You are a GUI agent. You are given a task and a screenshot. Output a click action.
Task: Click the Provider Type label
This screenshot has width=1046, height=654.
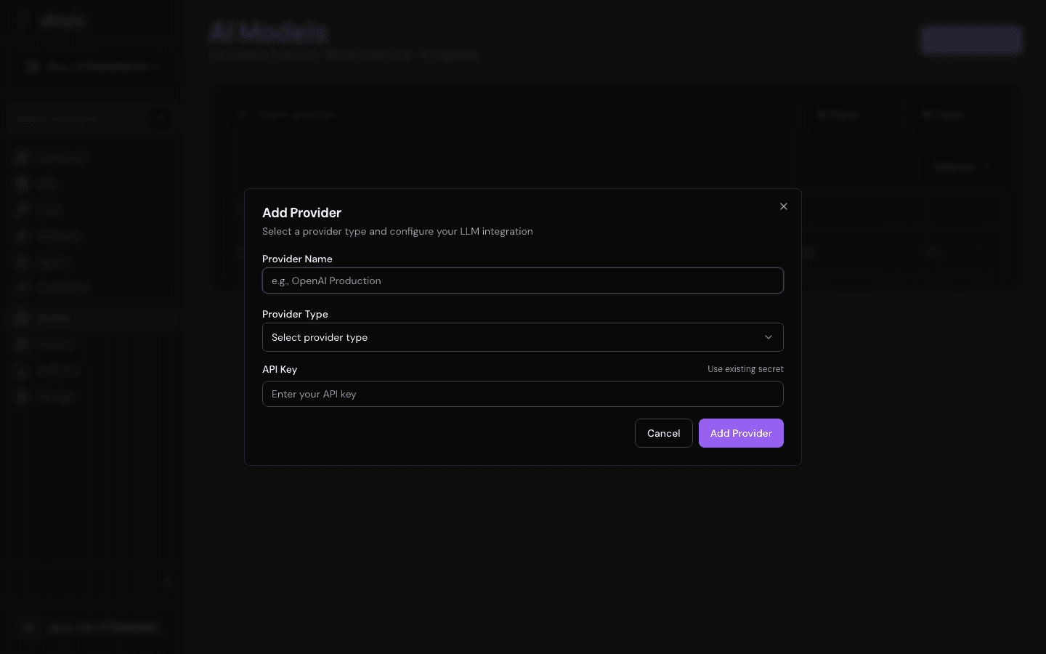point(295,314)
